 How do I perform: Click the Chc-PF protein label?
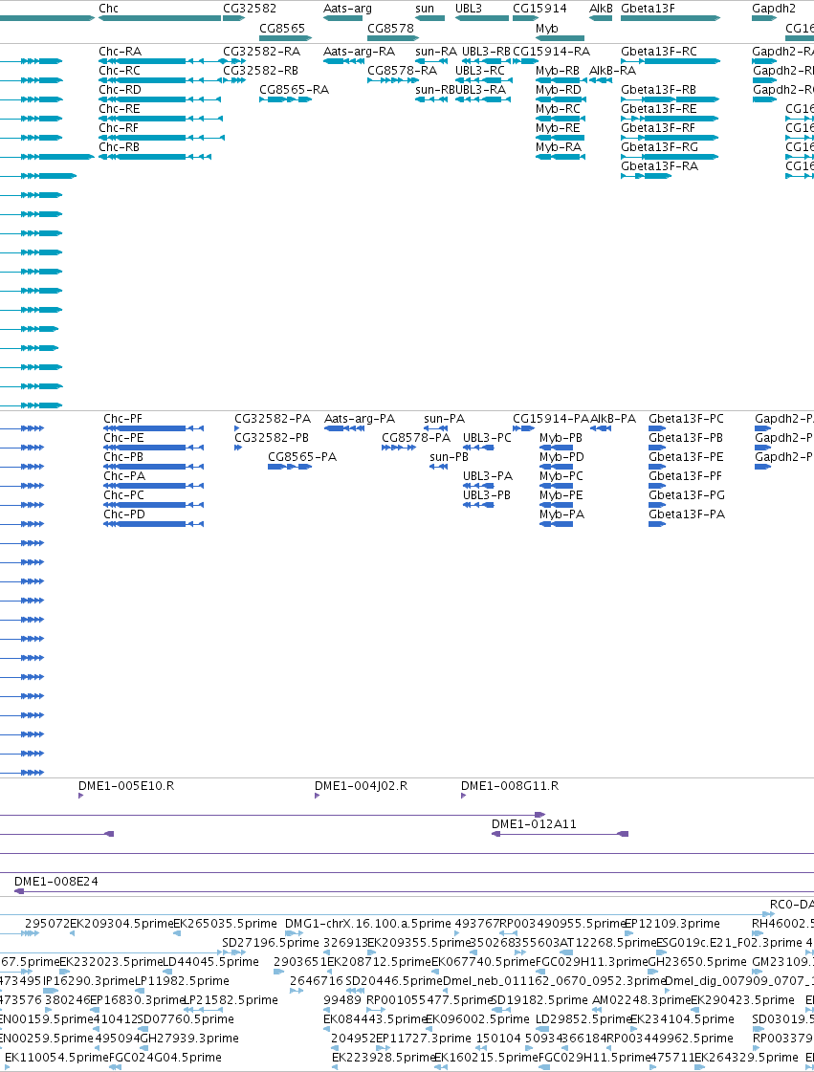click(x=123, y=419)
